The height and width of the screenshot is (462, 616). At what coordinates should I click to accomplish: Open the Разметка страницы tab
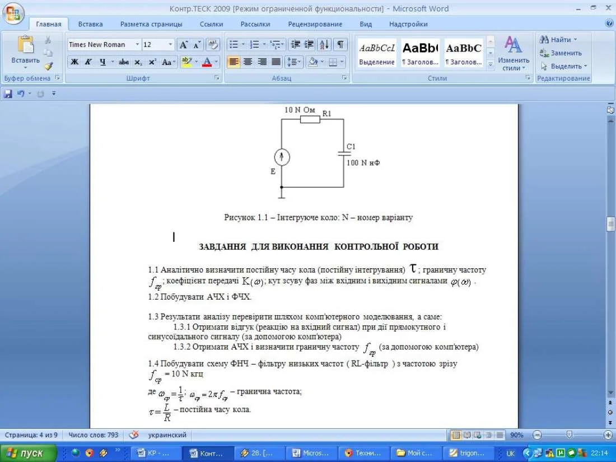tap(151, 24)
